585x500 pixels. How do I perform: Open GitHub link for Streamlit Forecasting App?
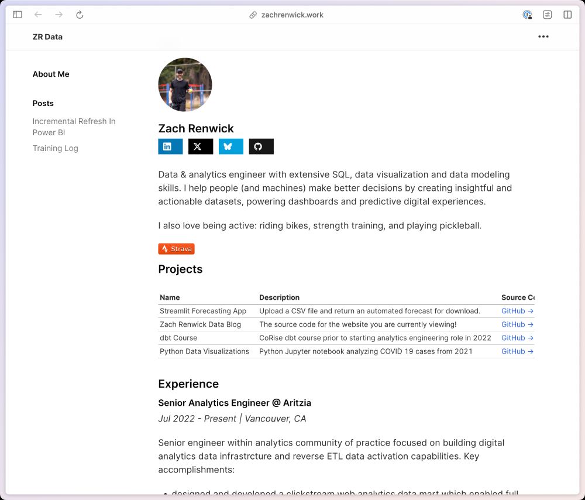click(517, 311)
